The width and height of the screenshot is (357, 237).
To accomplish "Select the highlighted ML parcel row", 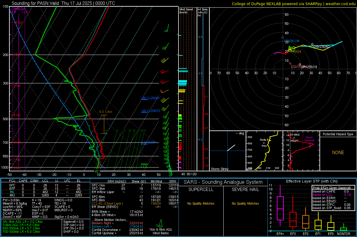I will [46, 192].
